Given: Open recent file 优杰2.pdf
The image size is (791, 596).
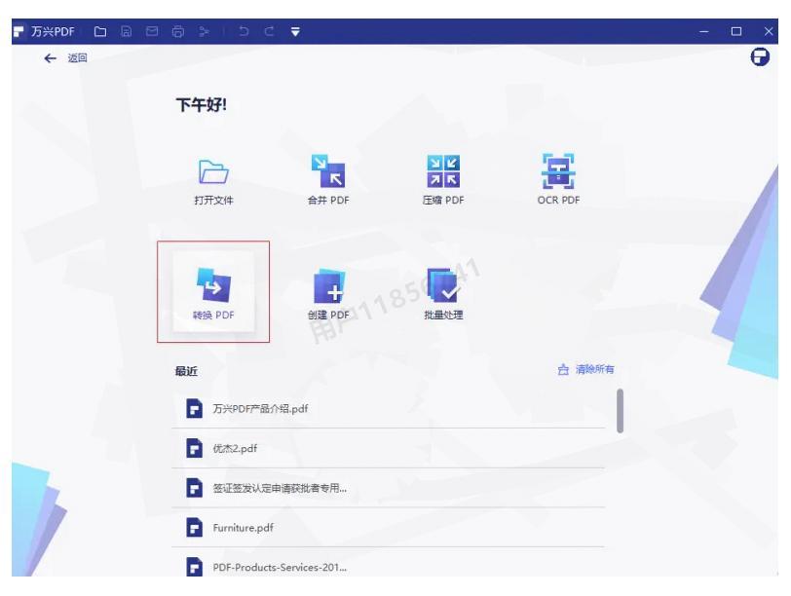Looking at the screenshot, I should tap(388, 448).
